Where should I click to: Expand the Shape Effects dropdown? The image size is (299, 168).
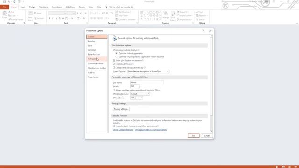192,20
